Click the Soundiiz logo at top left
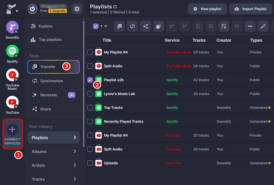274x185 pixels. [x=11, y=9]
